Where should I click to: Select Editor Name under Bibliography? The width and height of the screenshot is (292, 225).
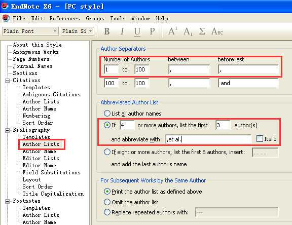pos(40,165)
